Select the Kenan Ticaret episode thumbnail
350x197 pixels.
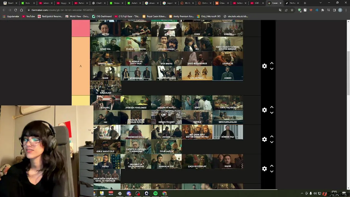pos(167,117)
